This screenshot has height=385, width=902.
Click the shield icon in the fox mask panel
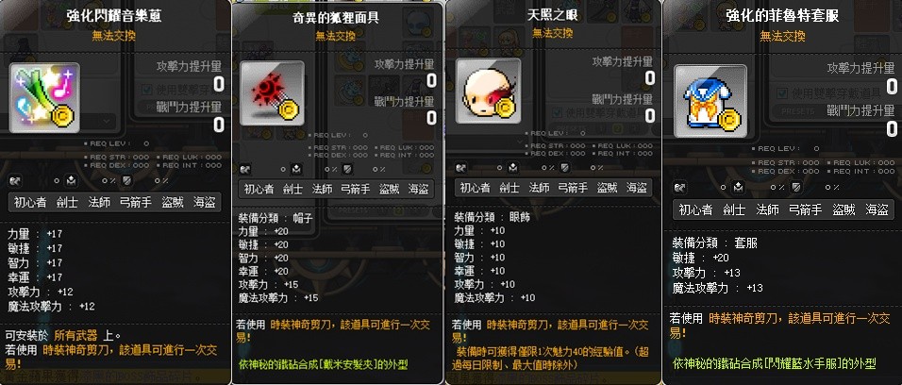pos(348,169)
